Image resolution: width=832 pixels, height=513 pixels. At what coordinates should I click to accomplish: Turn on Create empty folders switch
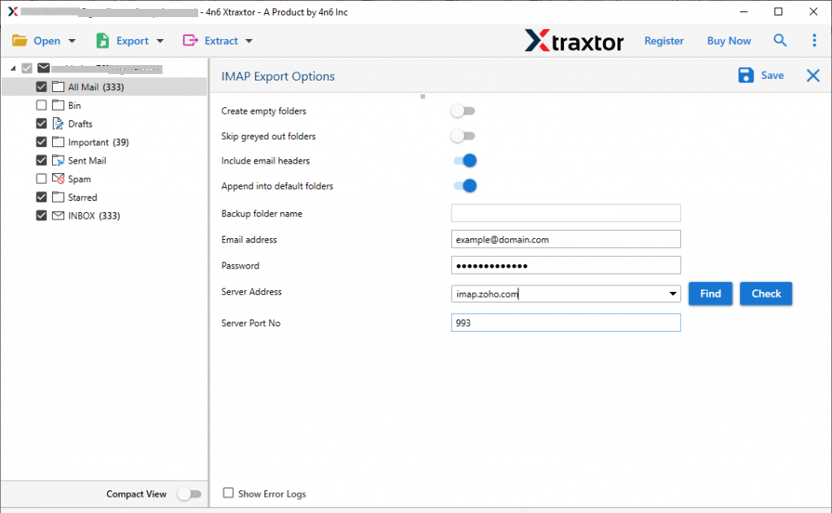(x=462, y=111)
